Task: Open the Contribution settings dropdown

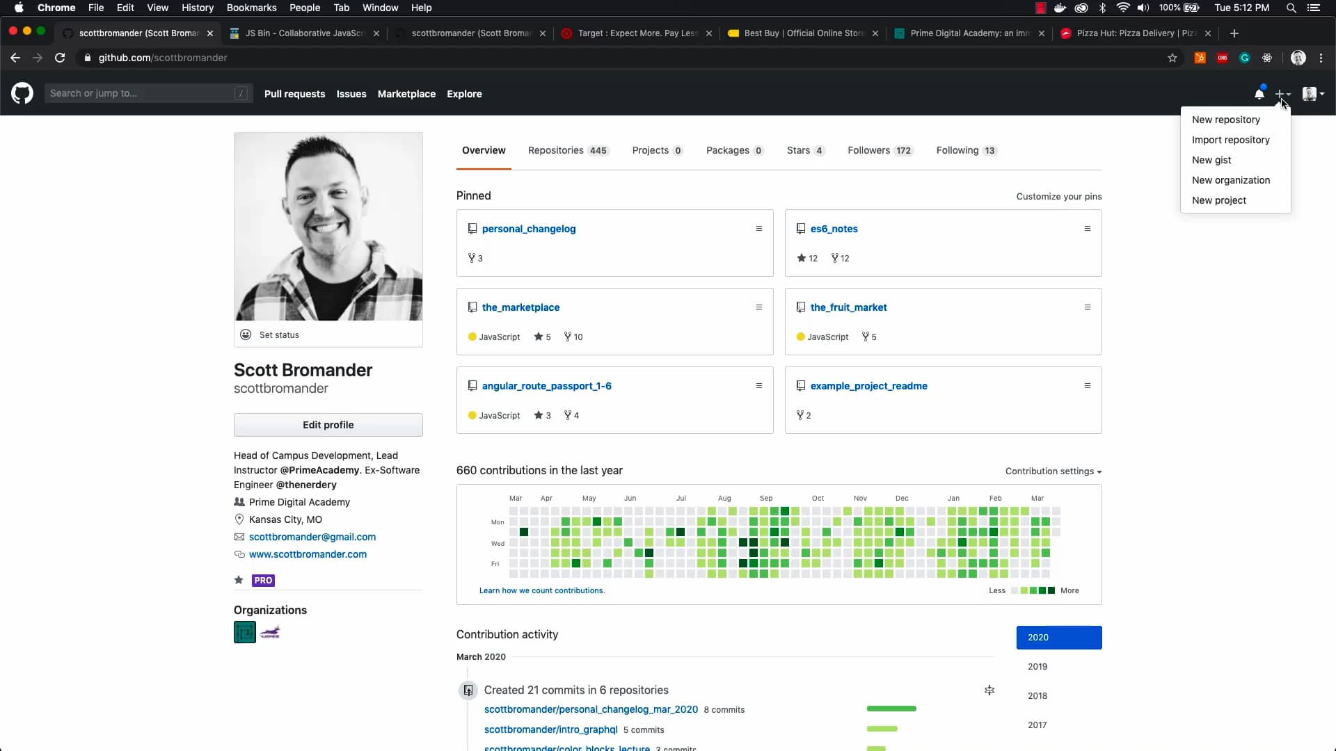Action: pos(1052,471)
